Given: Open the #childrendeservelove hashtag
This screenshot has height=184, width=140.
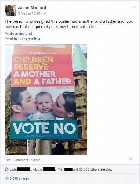Looking at the screenshot, I should [23, 39].
